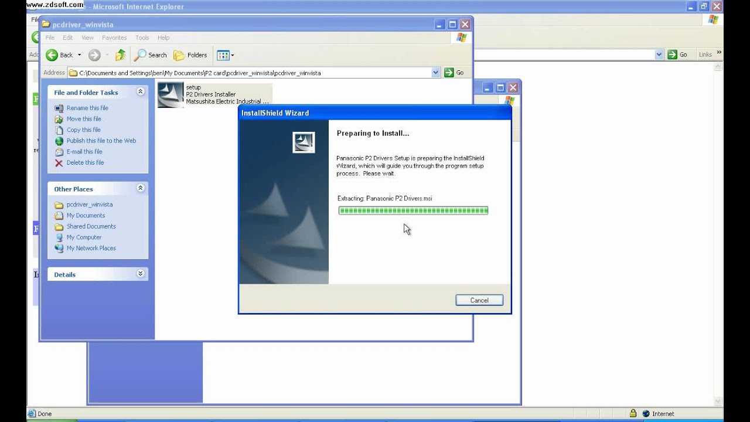750x422 pixels.
Task: Open My Computer link
Action: click(84, 237)
